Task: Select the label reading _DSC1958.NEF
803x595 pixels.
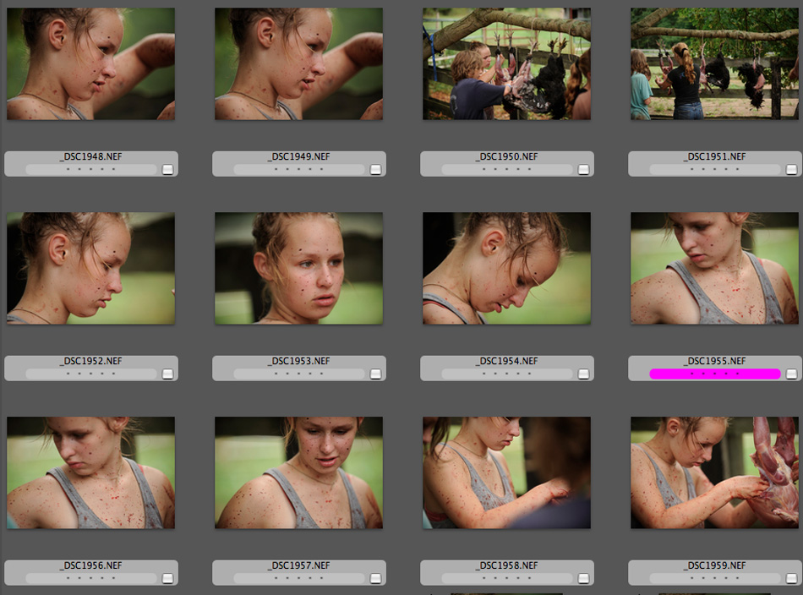Action: (x=507, y=565)
